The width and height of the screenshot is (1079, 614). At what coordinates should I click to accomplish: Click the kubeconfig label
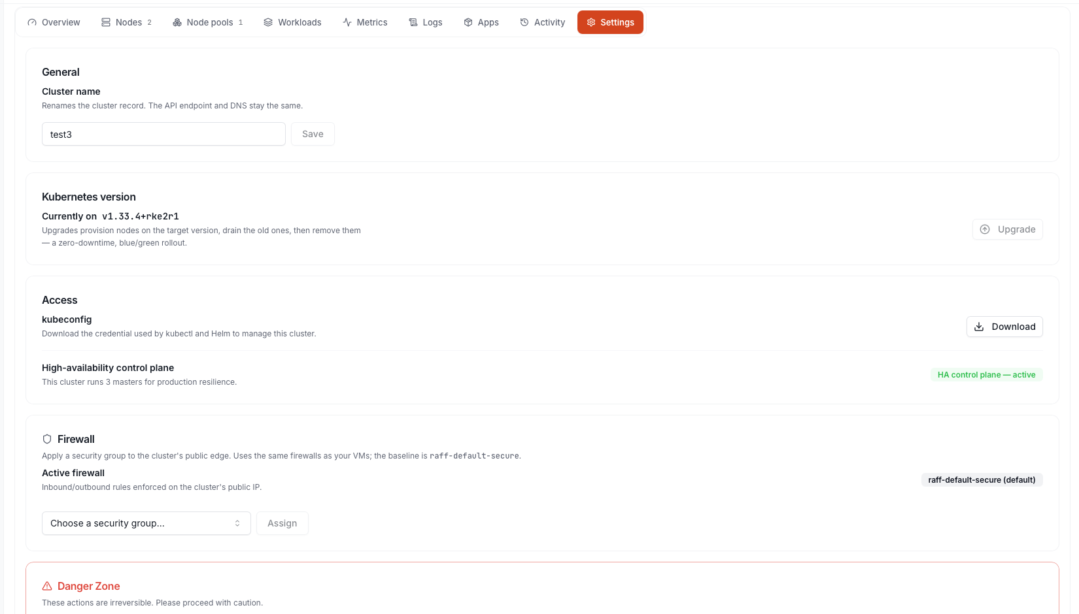pos(67,319)
